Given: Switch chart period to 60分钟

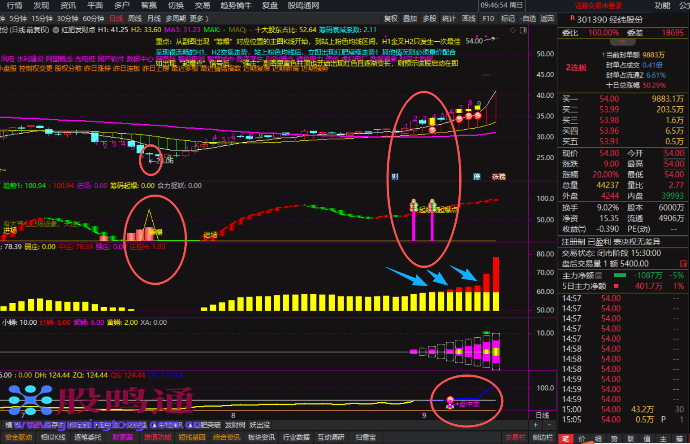Looking at the screenshot, I should click(x=93, y=18).
